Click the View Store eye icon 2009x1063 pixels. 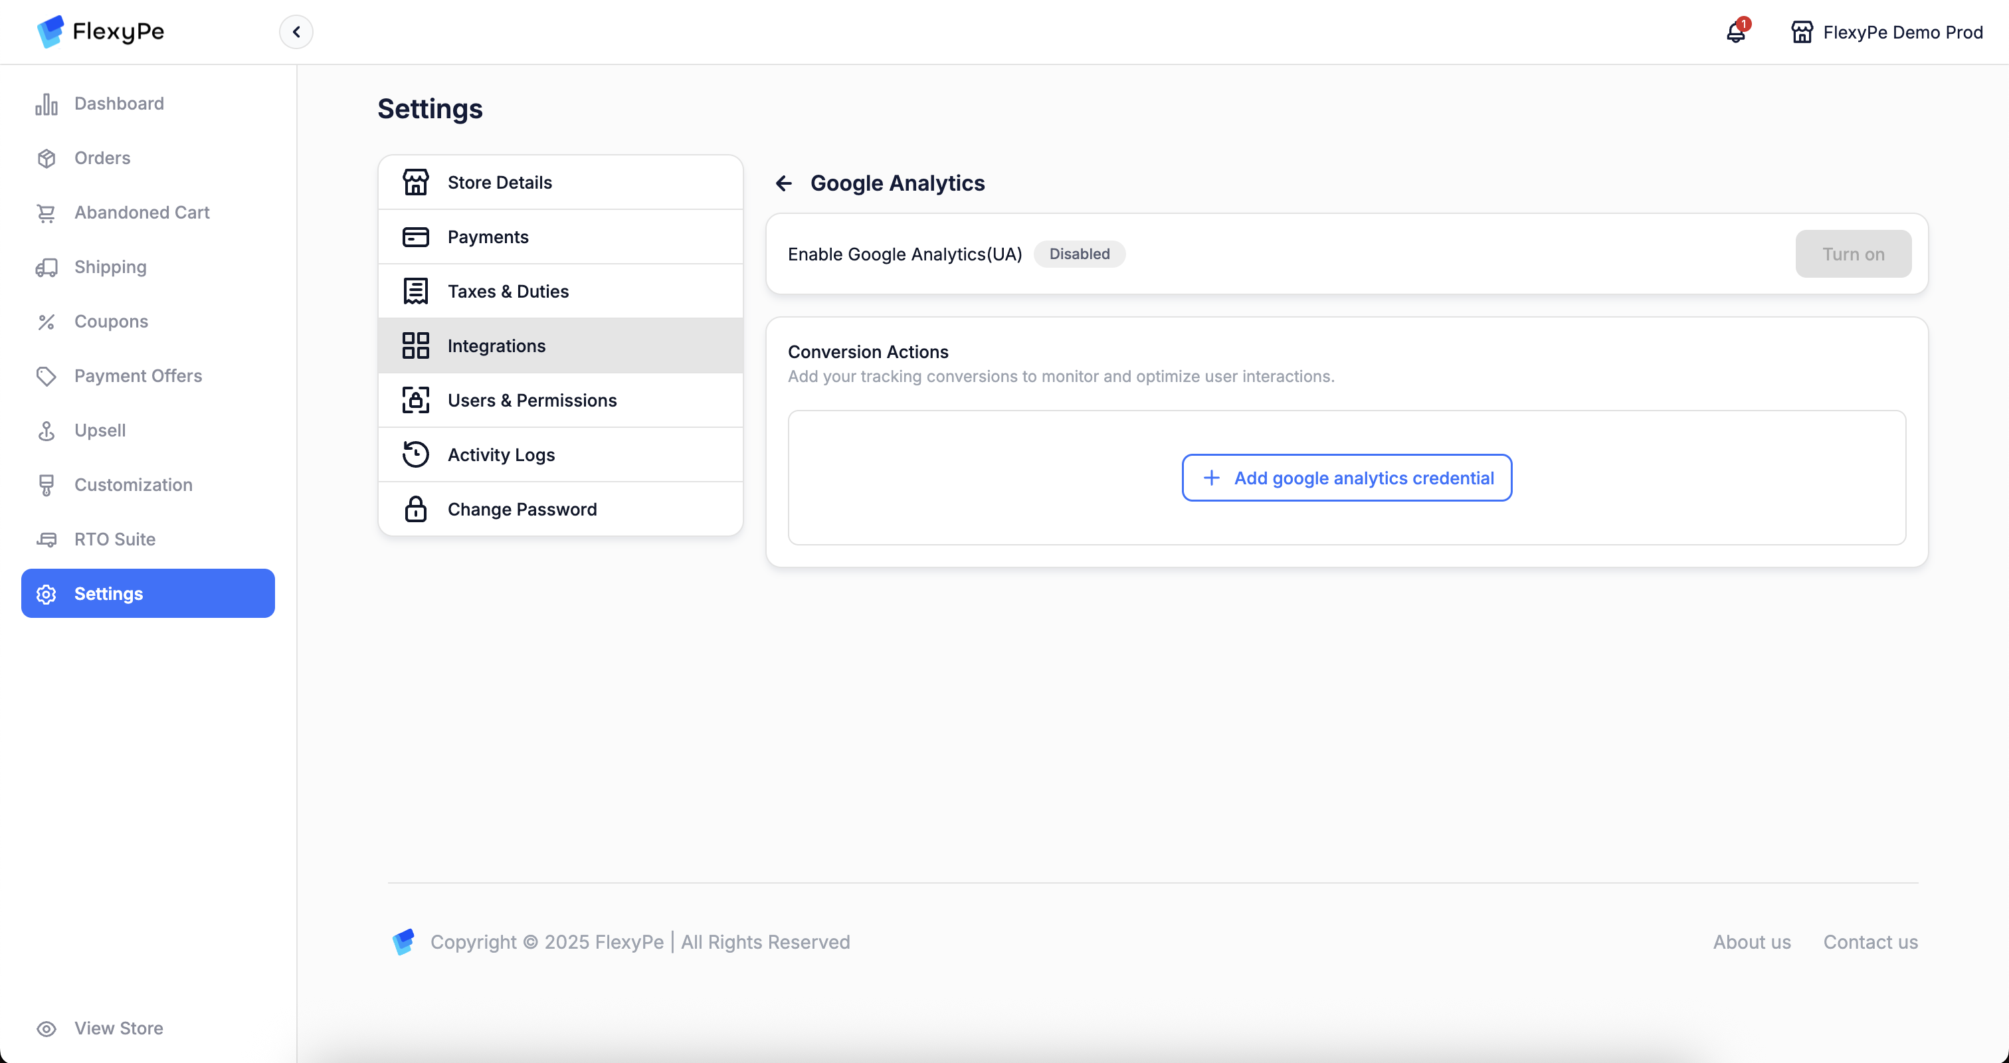46,1028
